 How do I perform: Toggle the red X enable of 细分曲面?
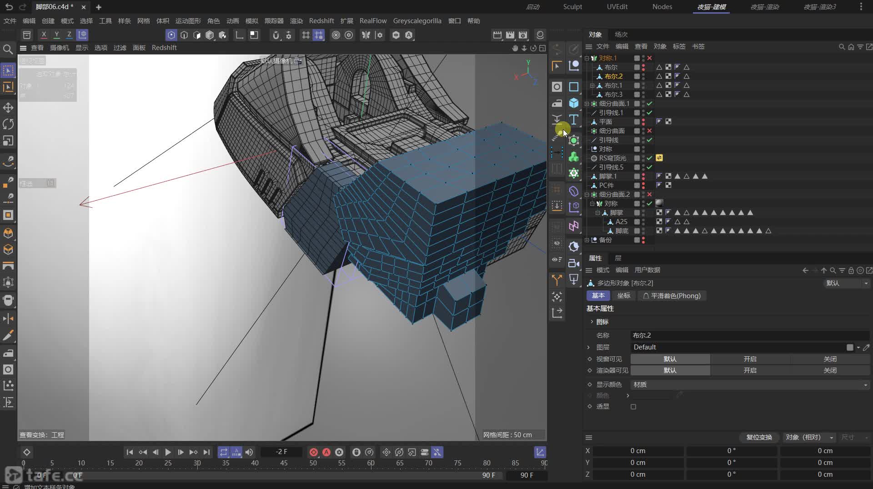coord(650,131)
